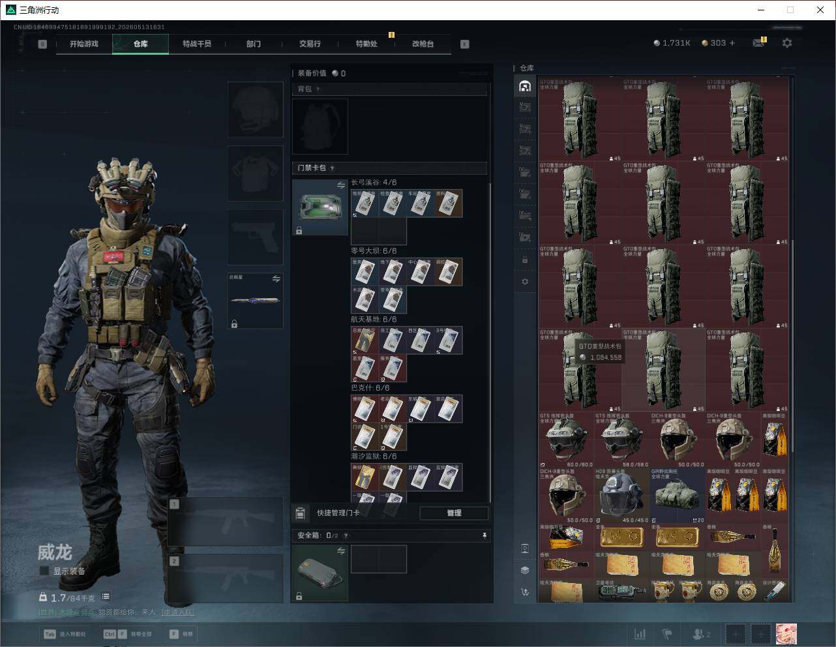Click the Tab 进入特勤处 shortcut button
Viewport: 836px width, 647px height.
[x=65, y=634]
